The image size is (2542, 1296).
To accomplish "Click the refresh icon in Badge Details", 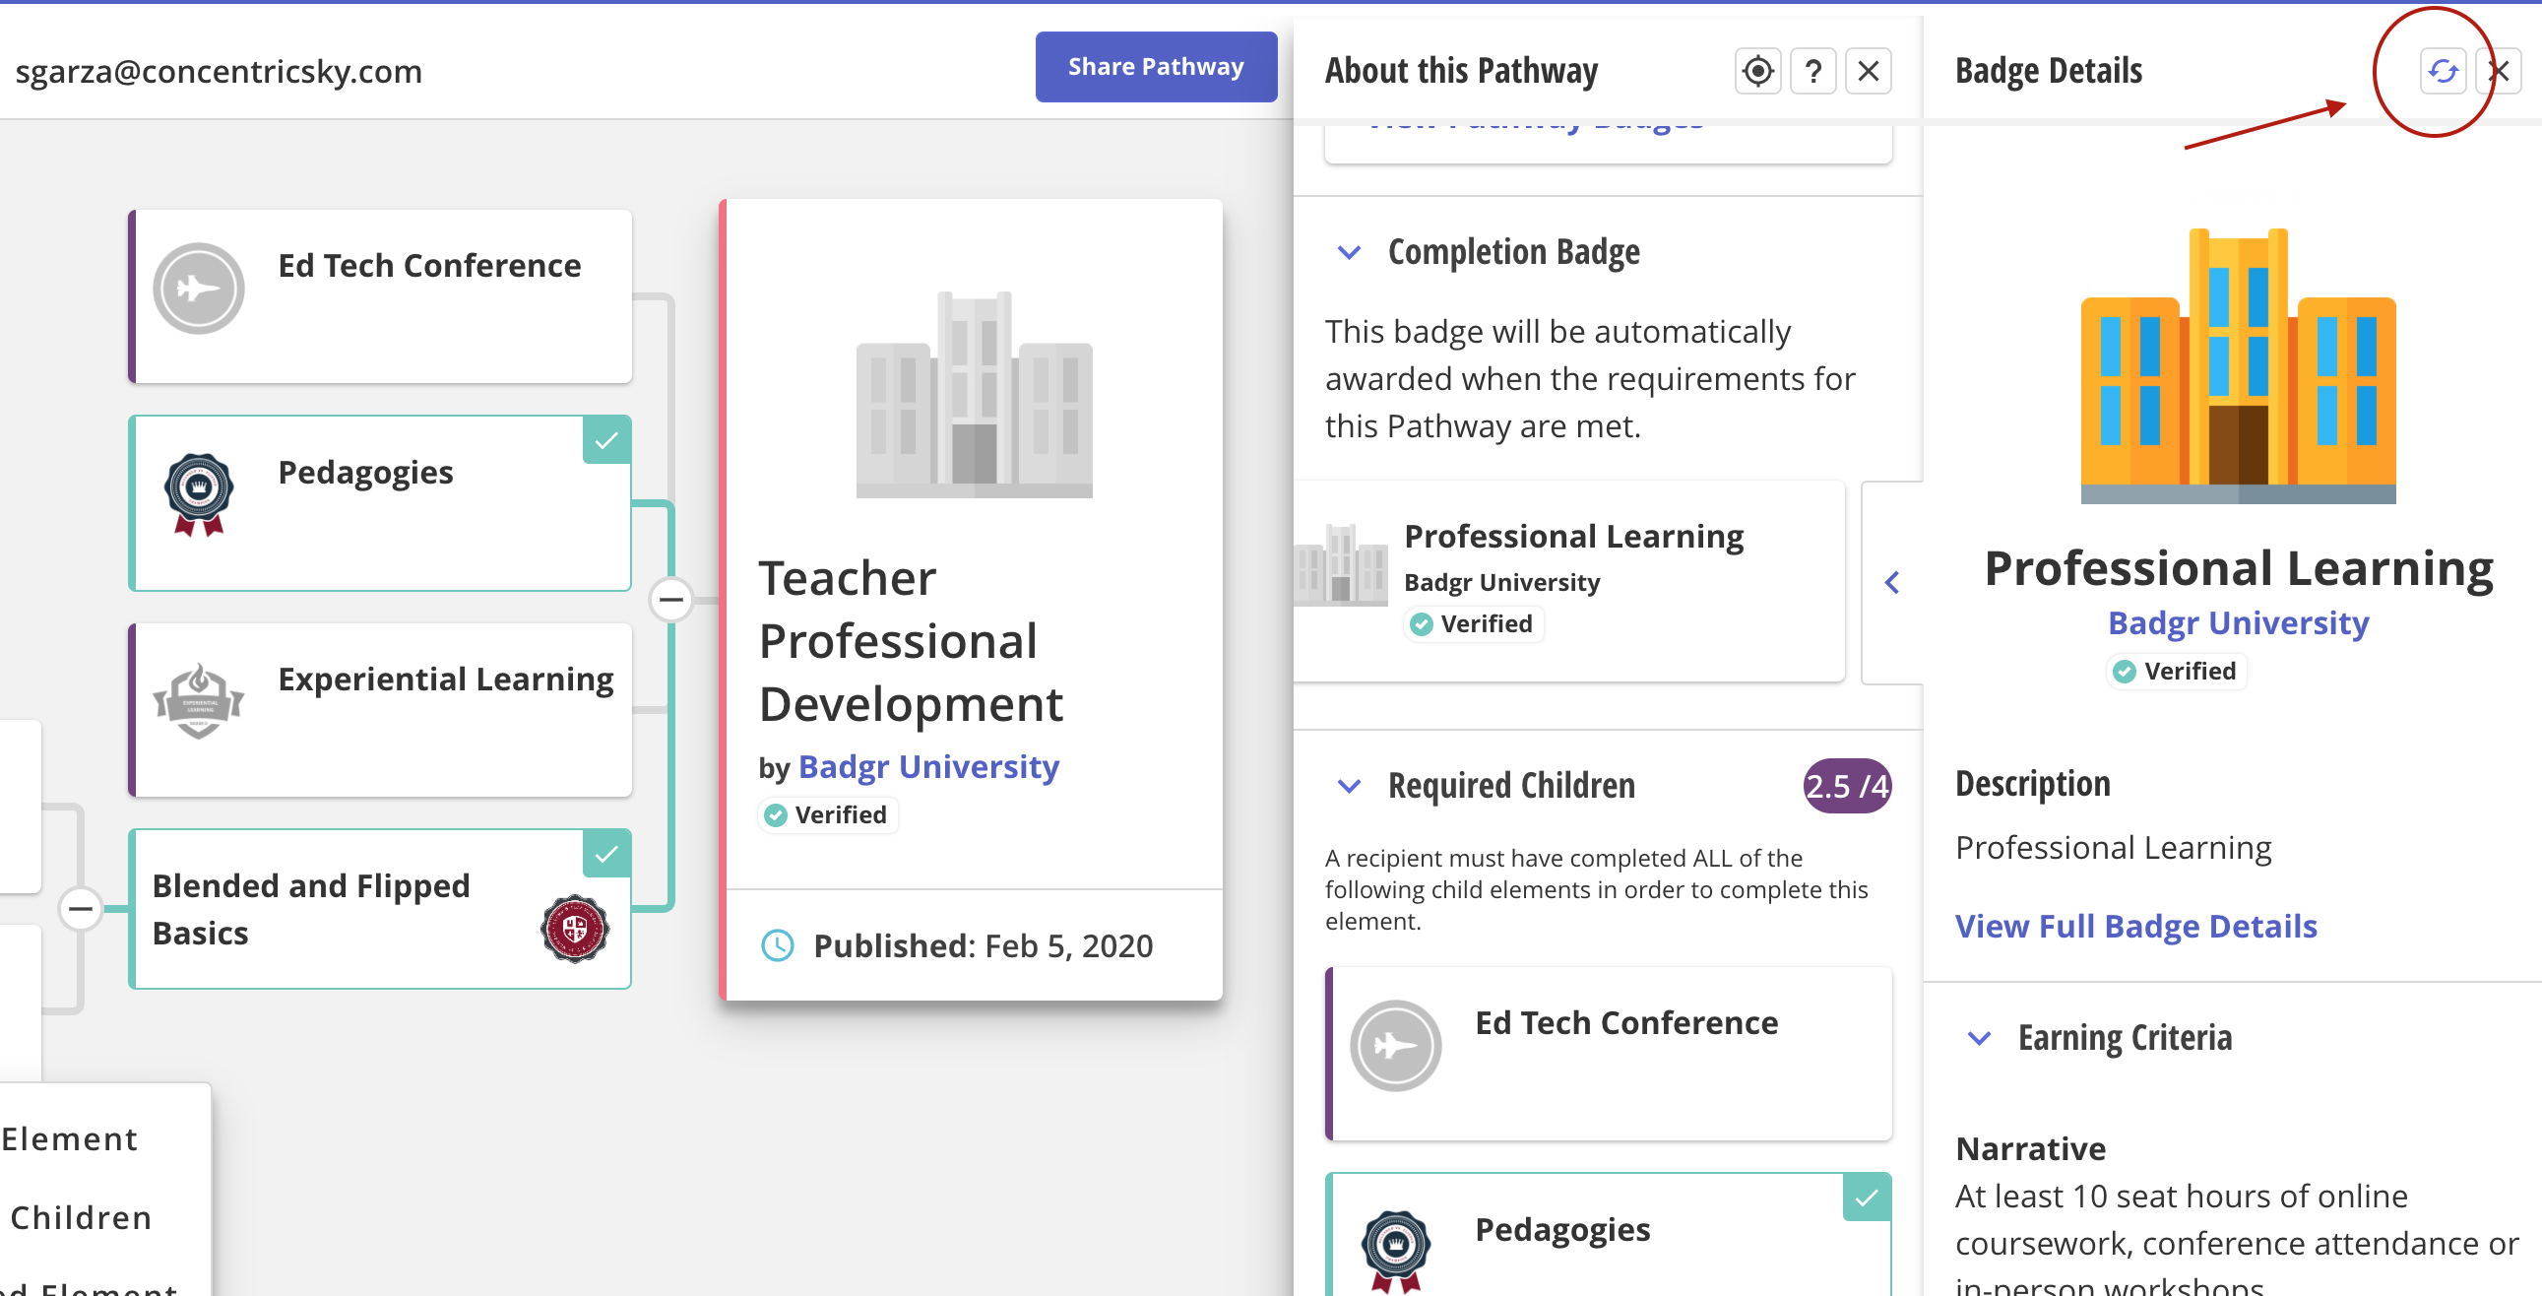I will click(x=2442, y=71).
